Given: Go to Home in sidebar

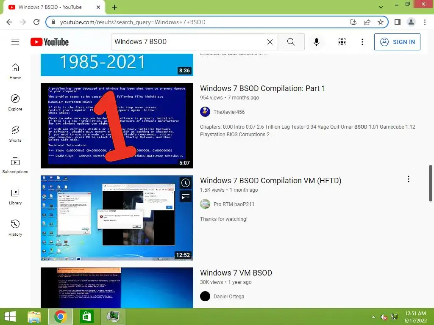Looking at the screenshot, I should [x=15, y=71].
